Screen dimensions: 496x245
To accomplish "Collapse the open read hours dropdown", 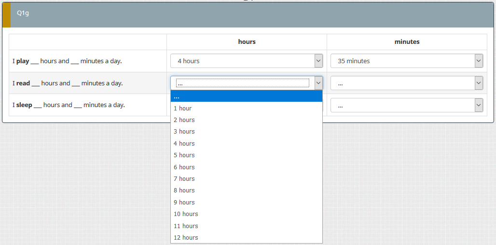I will [246, 83].
